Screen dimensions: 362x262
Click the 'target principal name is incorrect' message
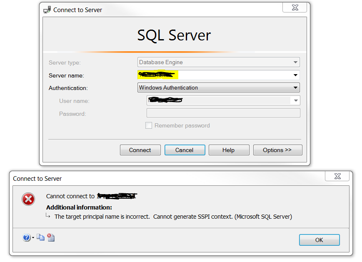tap(173, 217)
